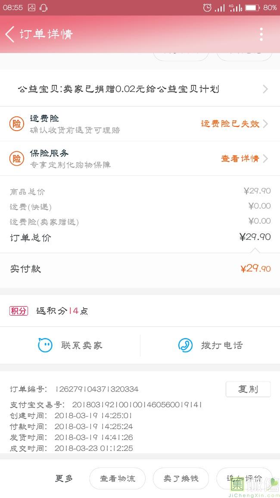Tap 联系卖家 contact seller text

82,345
